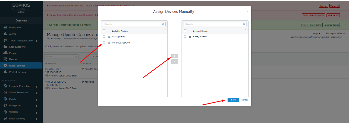The image size is (349, 123).
Task: Click More info on the password banner
Action: tap(334, 6)
